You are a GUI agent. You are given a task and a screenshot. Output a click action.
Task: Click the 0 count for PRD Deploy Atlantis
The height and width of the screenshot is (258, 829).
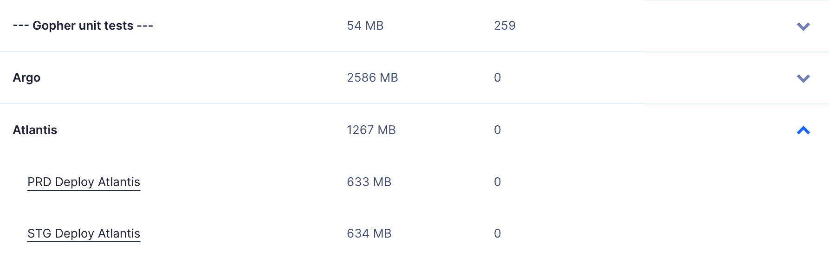click(497, 182)
